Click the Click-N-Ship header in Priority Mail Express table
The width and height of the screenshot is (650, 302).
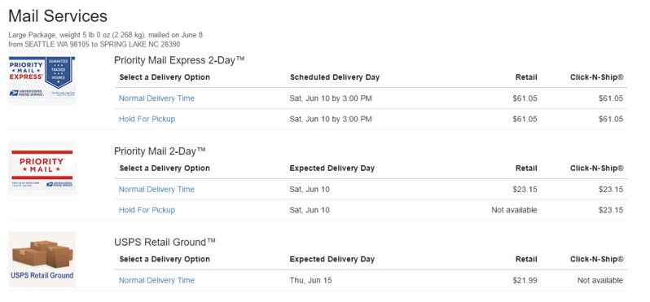(x=596, y=77)
